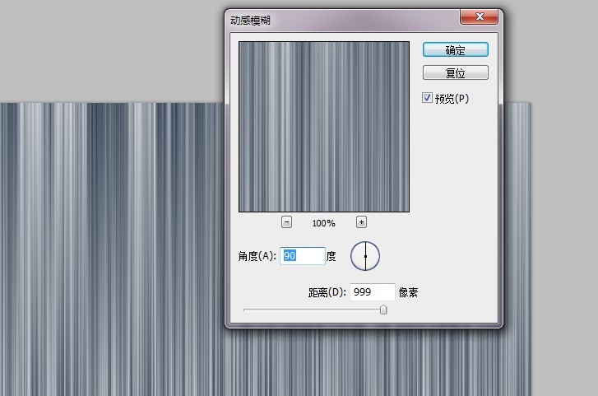Click the gray pasteboard above the canvas
598x396 pixels.
point(107,49)
